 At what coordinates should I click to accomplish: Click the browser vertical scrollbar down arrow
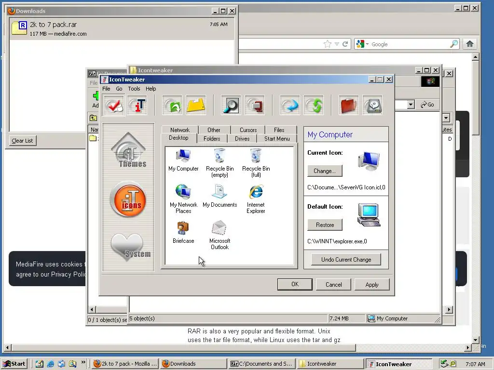point(475,340)
